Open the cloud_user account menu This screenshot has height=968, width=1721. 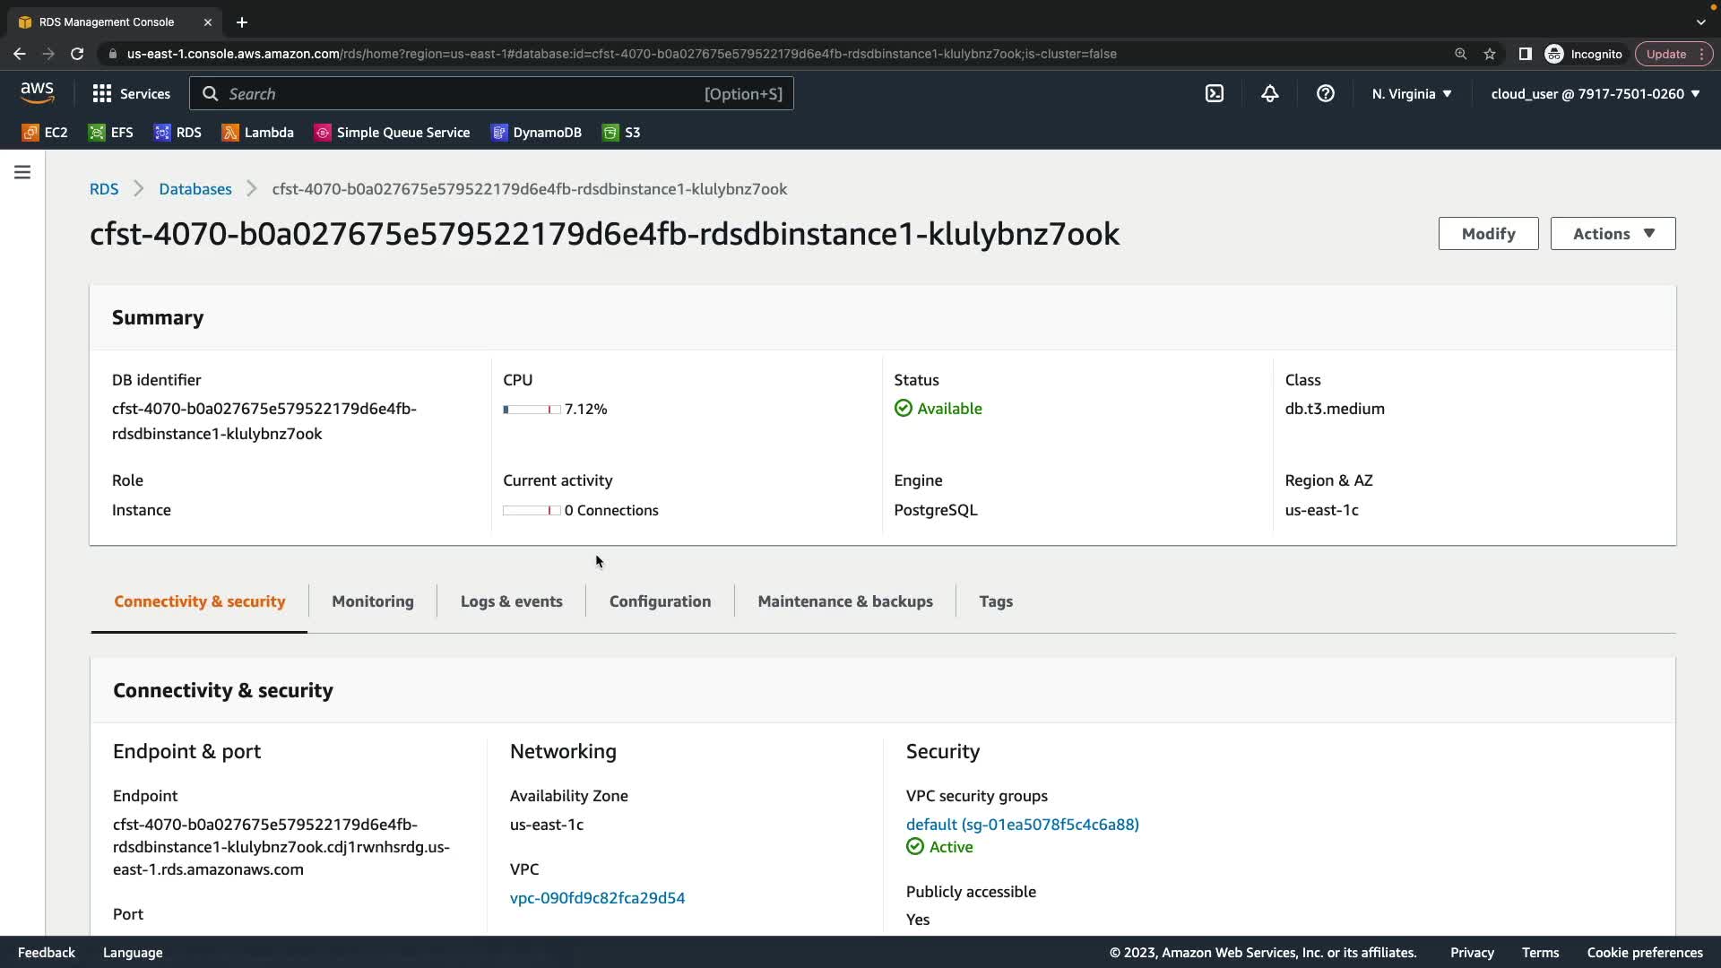[x=1595, y=93]
